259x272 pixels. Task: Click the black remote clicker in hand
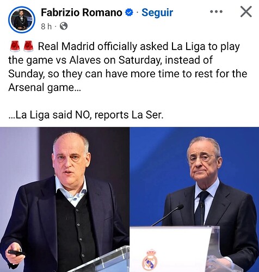click(x=16, y=253)
